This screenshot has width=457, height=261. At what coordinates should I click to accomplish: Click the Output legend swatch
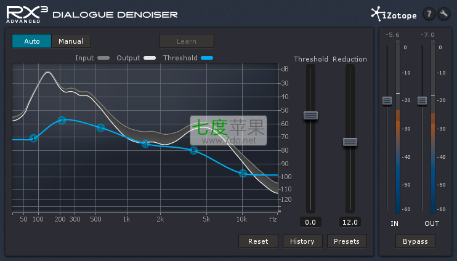pyautogui.click(x=150, y=58)
